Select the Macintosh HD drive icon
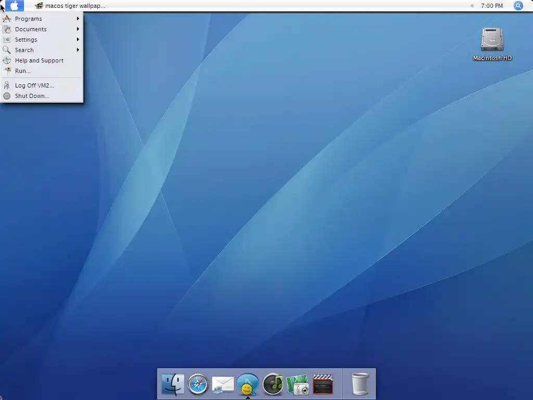Image resolution: width=533 pixels, height=400 pixels. click(x=492, y=39)
